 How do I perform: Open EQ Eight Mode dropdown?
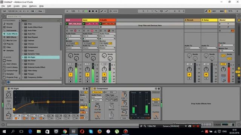click(x=84, y=97)
